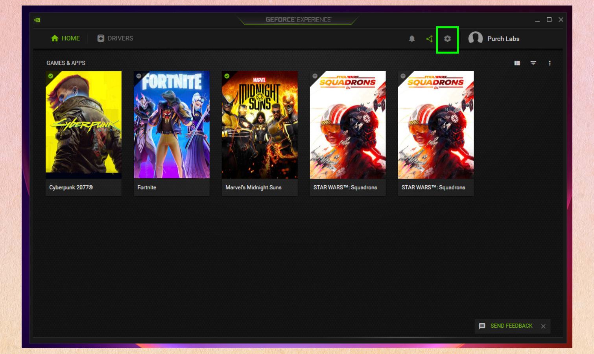
Task: Open the Cyberpunk 2077 cover art
Action: 83,125
